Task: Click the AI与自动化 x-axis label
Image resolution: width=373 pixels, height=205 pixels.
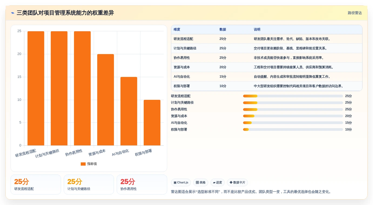Action: tap(120, 152)
